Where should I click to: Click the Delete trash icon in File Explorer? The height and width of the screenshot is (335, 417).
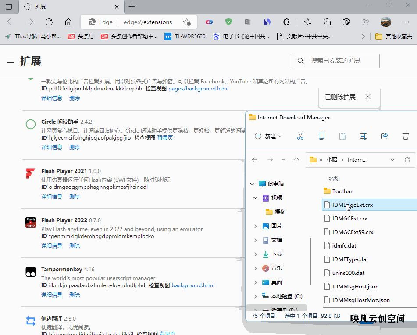coord(406,137)
